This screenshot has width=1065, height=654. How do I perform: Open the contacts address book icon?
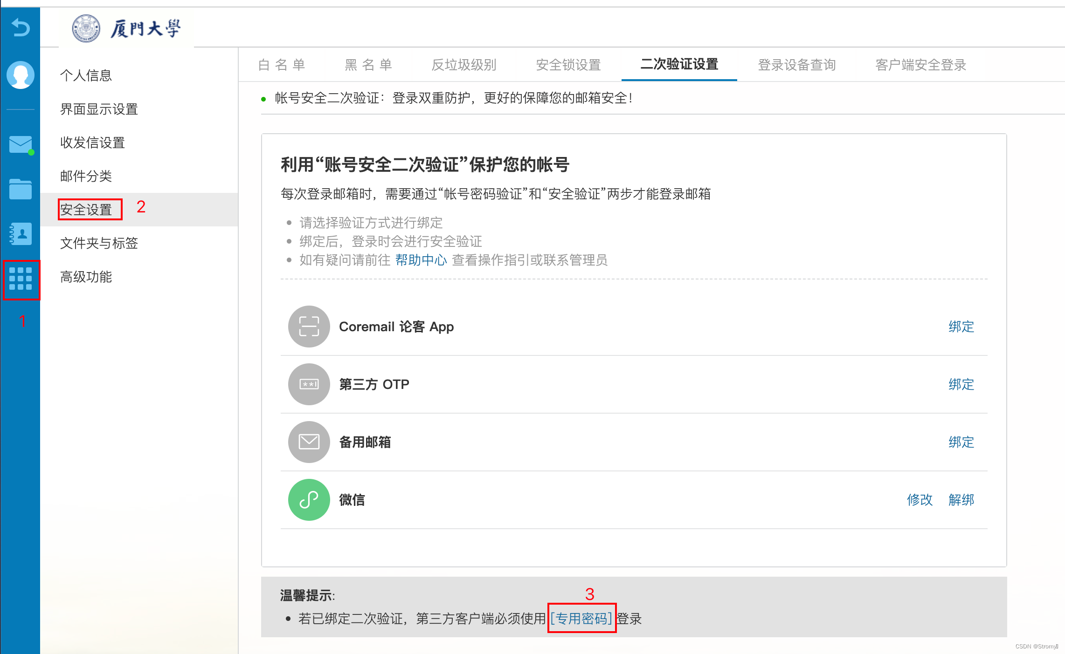(x=21, y=233)
